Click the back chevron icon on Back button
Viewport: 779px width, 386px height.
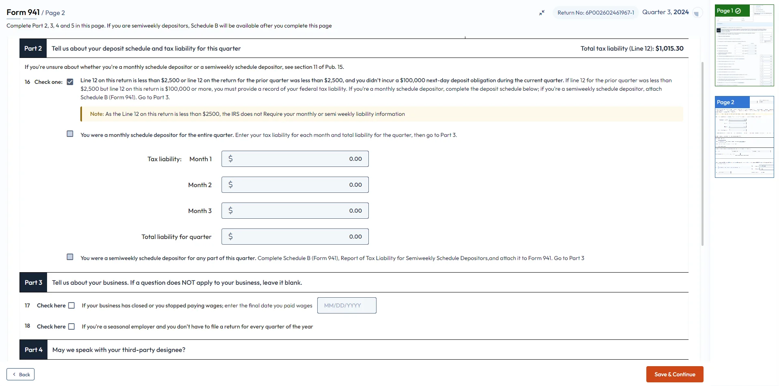[x=14, y=374]
